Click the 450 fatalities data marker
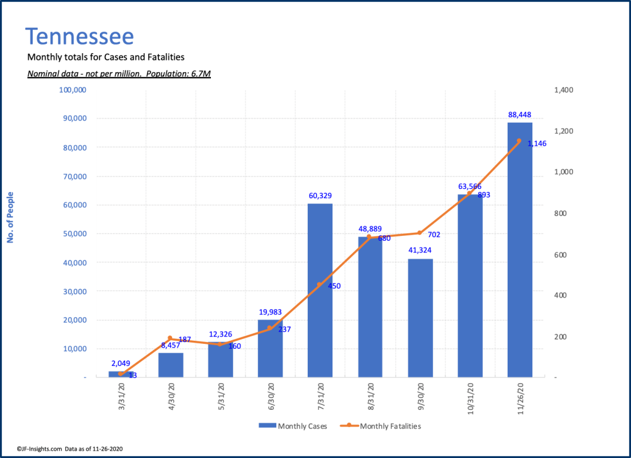 click(x=320, y=285)
